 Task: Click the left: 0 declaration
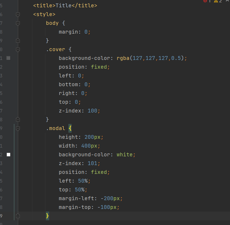coord(71,76)
